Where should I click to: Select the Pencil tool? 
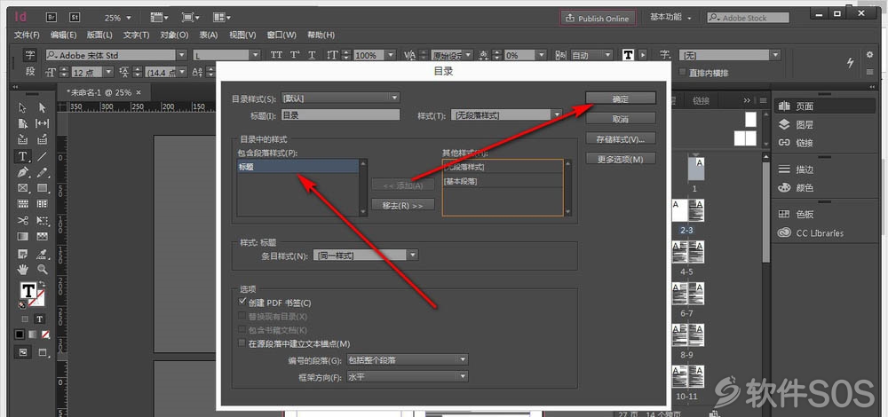pos(42,172)
